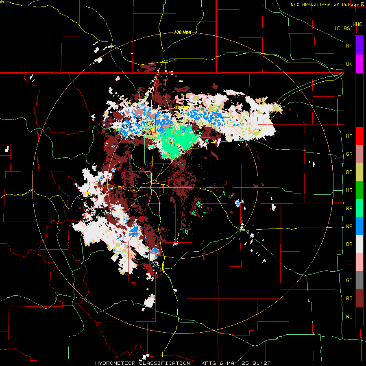Screen dimensions: 366x366
Task: Click the UK magenta legend swatch
Action: tap(359, 64)
